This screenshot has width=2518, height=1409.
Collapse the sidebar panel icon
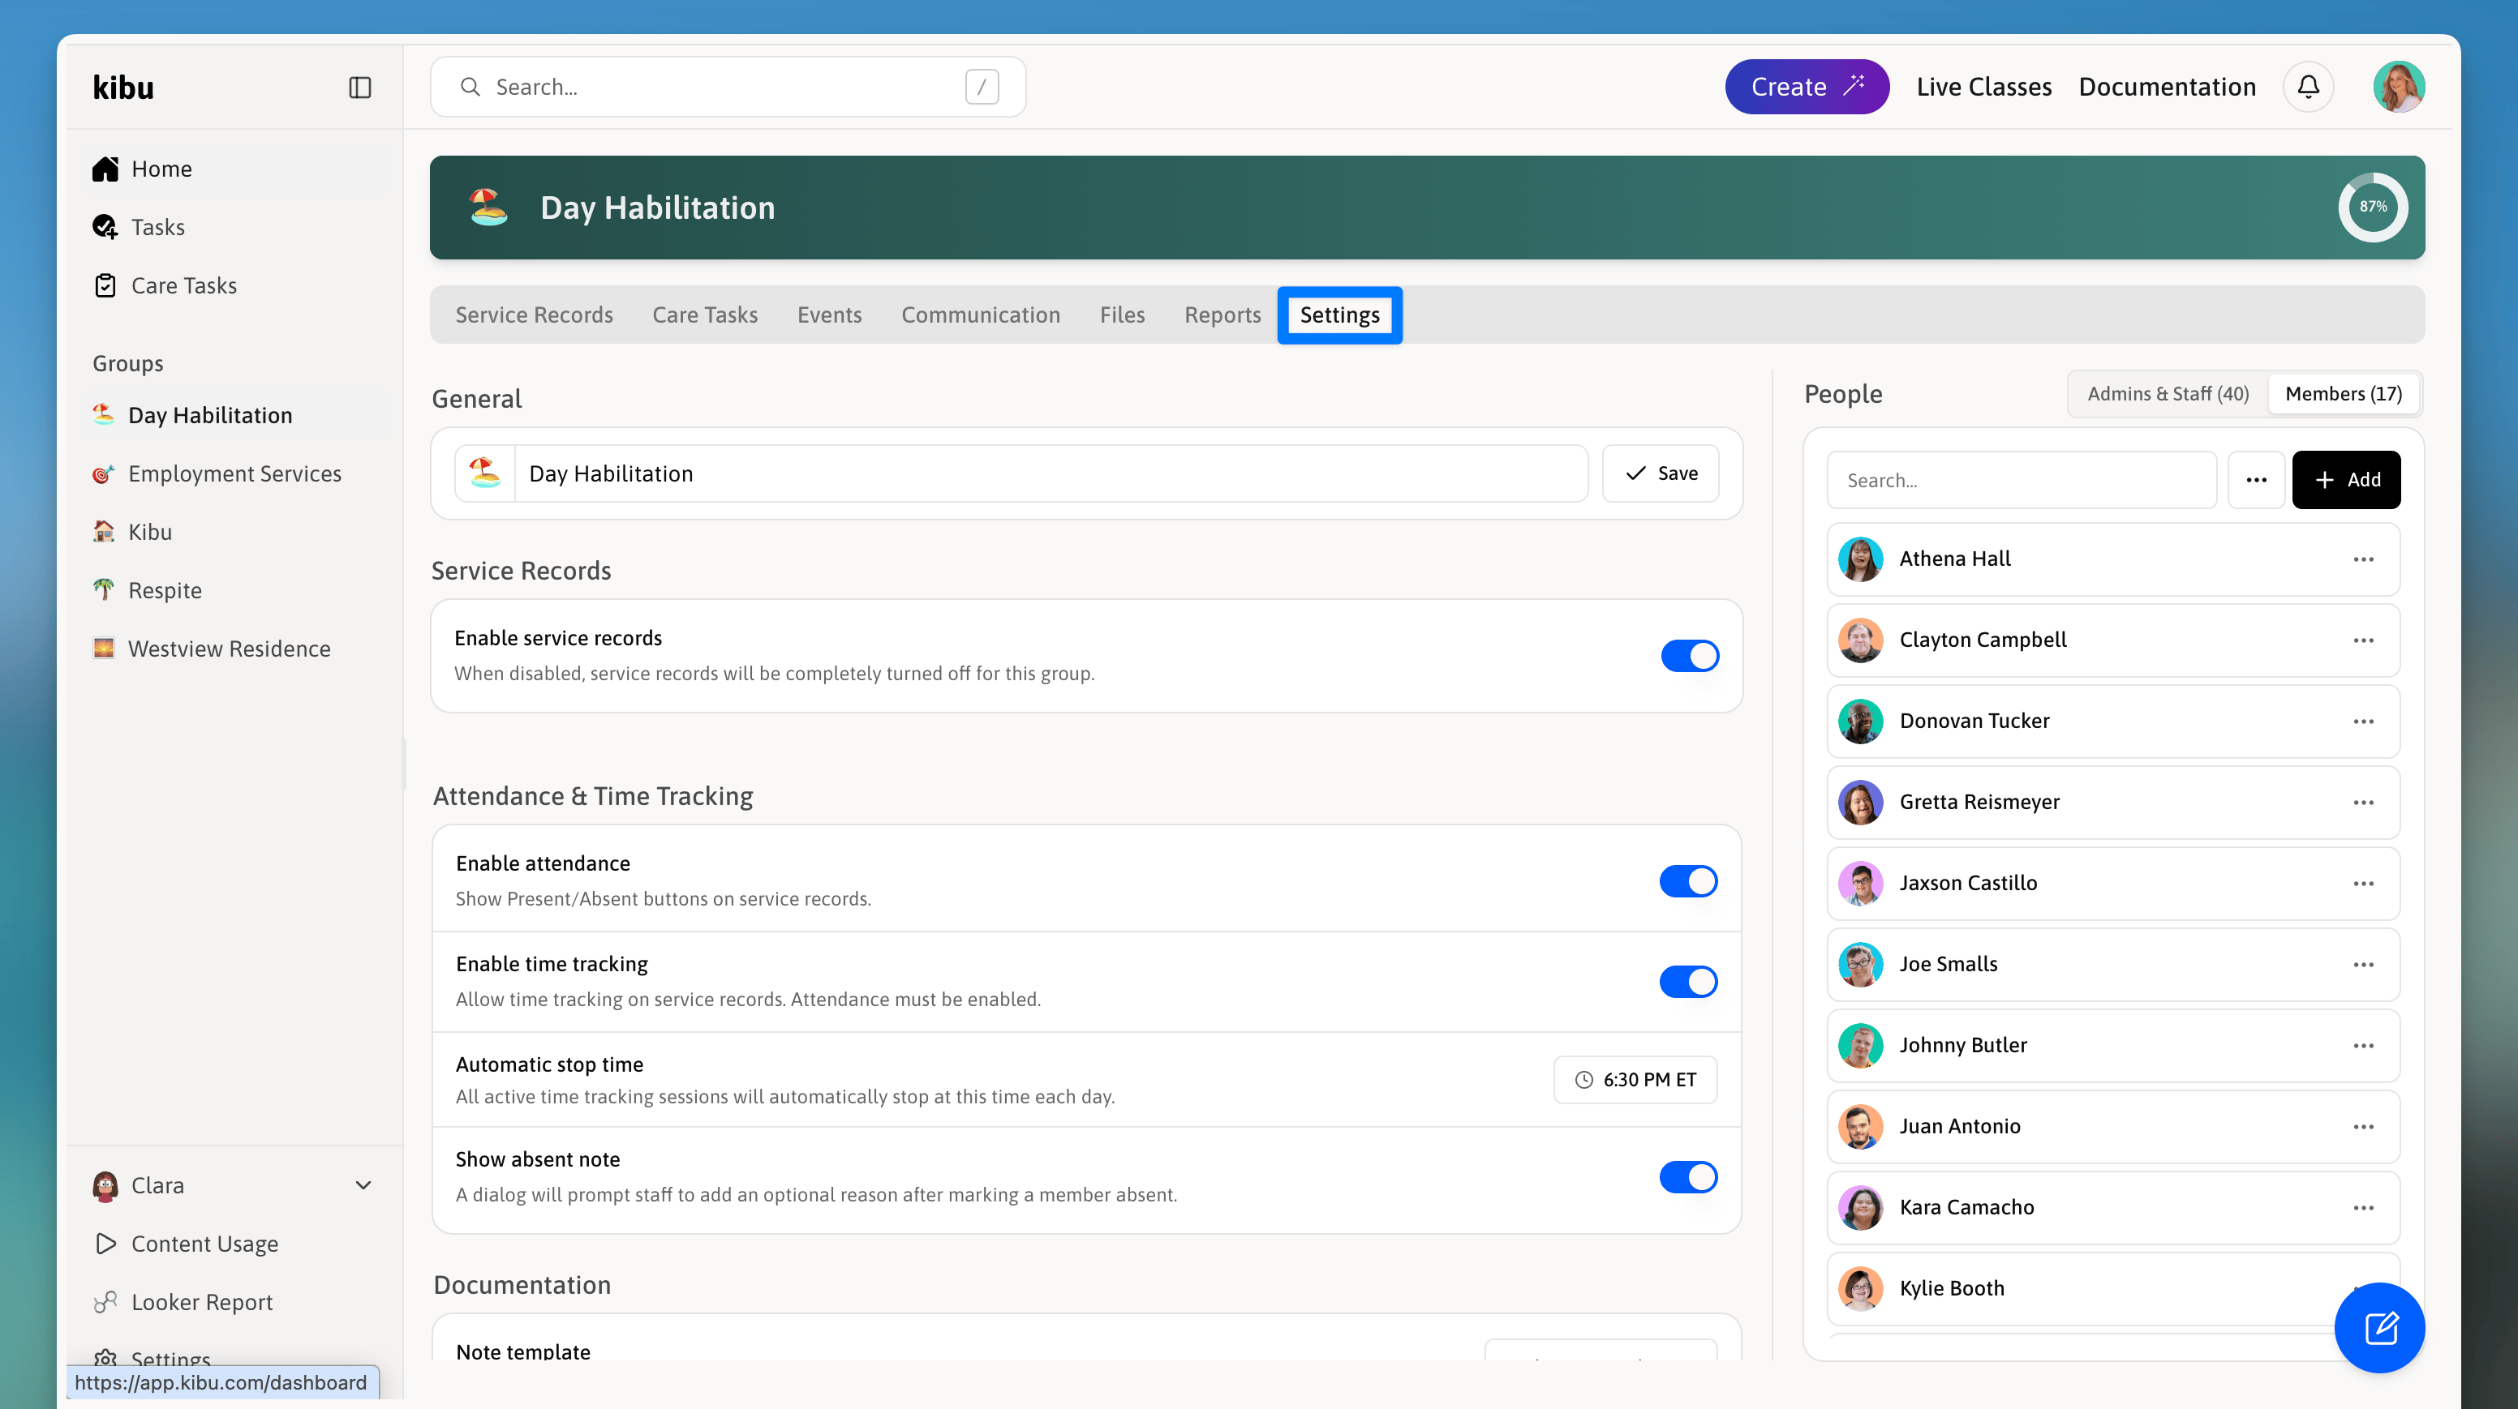(x=359, y=88)
